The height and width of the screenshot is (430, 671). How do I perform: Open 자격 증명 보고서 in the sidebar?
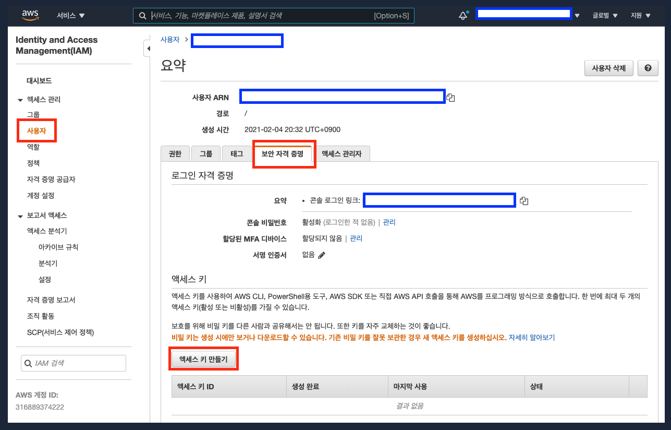coord(51,300)
